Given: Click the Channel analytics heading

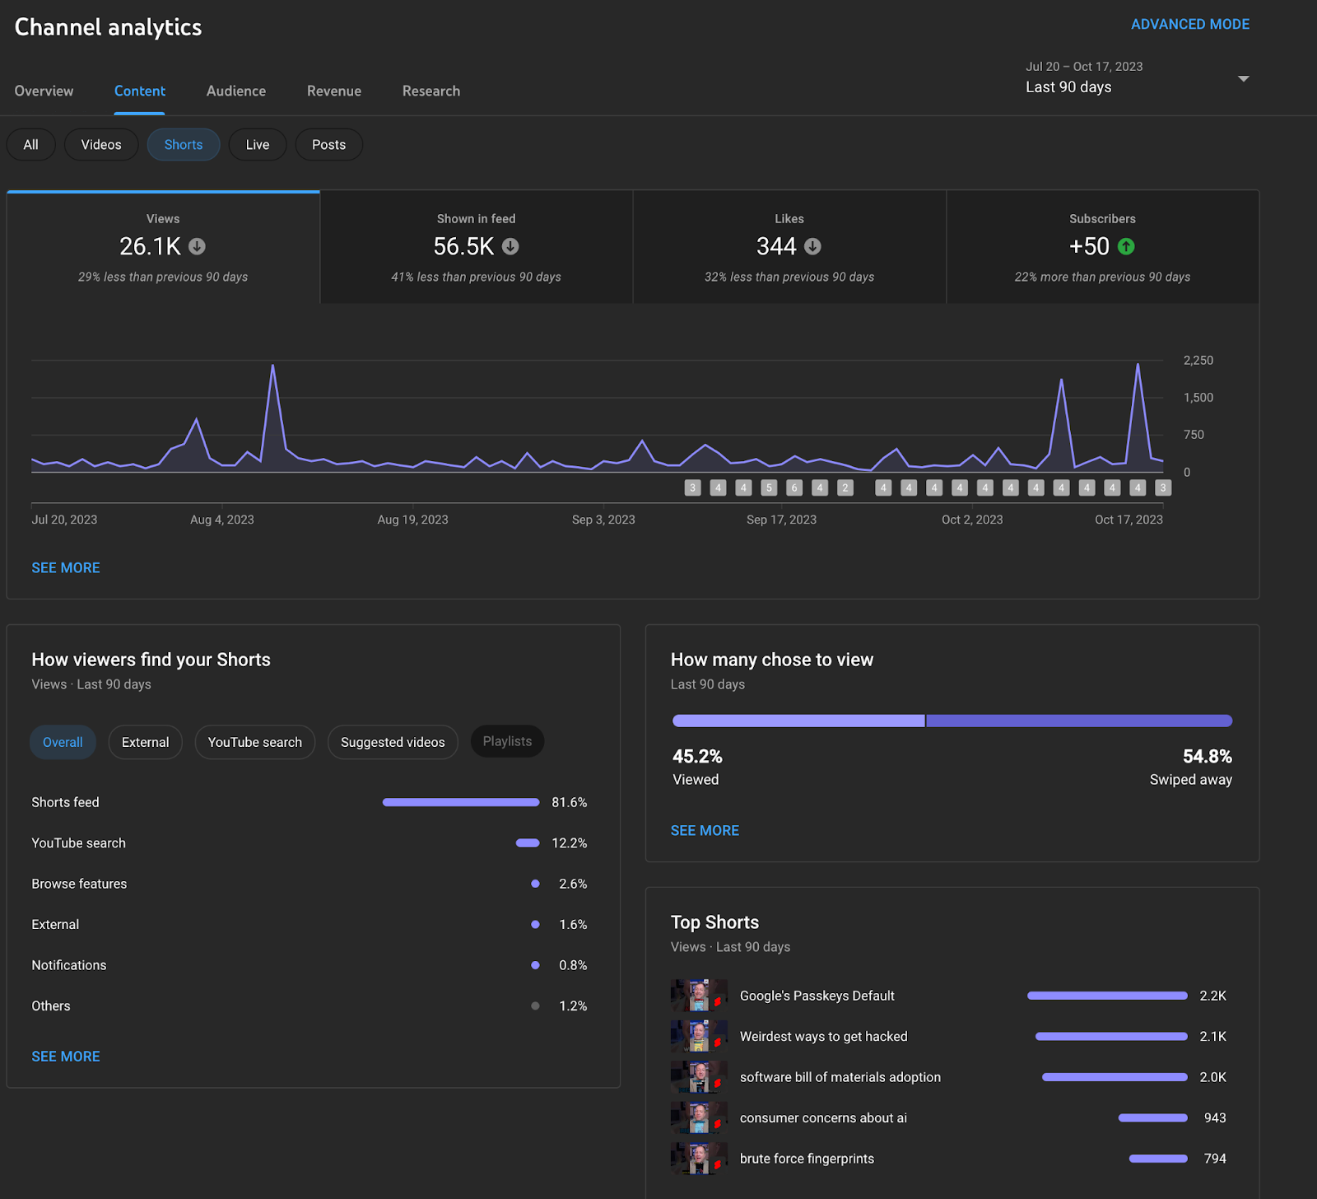Looking at the screenshot, I should (108, 27).
